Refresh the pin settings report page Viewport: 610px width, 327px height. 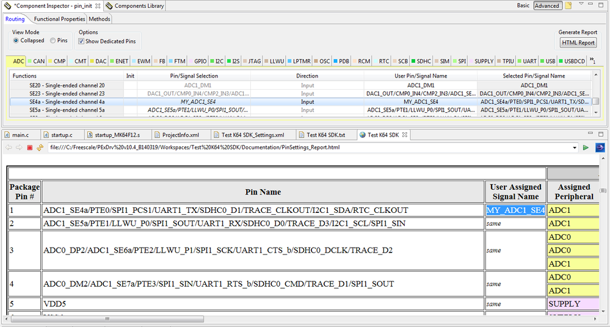coord(40,148)
